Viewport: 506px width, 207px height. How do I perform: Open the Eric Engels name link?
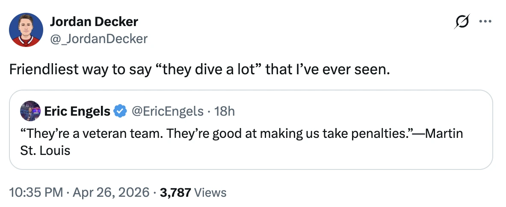(77, 111)
